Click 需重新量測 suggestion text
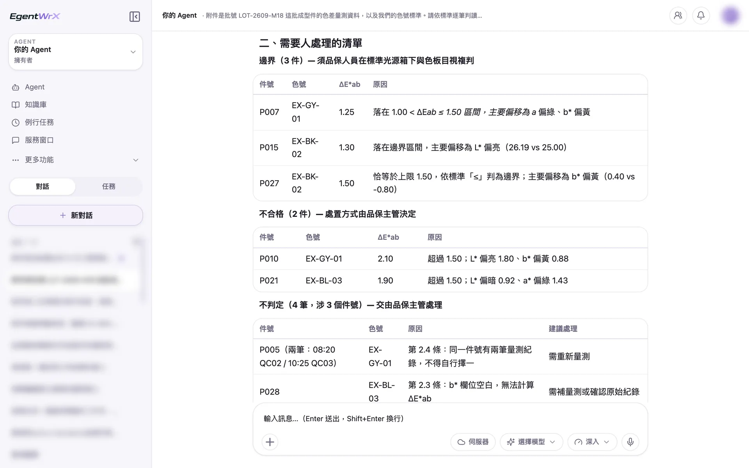The height and width of the screenshot is (468, 749). (x=569, y=356)
